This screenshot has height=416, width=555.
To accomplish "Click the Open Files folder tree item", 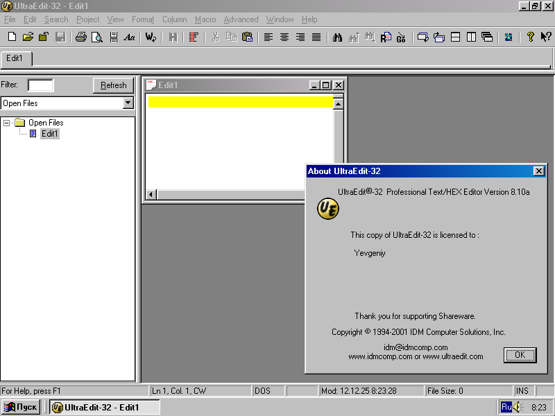I will [46, 123].
